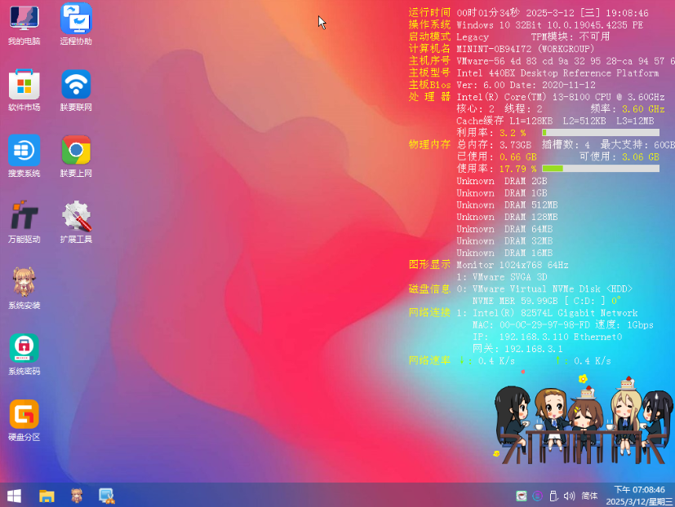Click the anime girl icon in the taskbar
675x507 pixels.
tap(77, 496)
